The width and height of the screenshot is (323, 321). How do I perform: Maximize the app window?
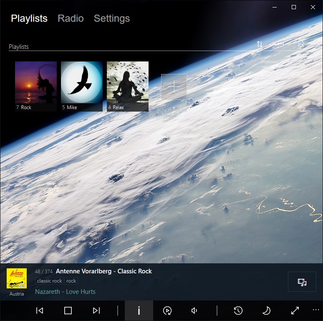pyautogui.click(x=294, y=7)
